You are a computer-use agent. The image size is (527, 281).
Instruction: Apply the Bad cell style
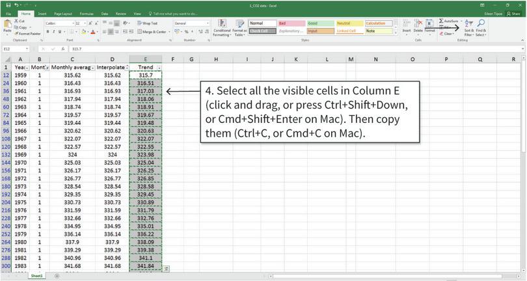291,23
